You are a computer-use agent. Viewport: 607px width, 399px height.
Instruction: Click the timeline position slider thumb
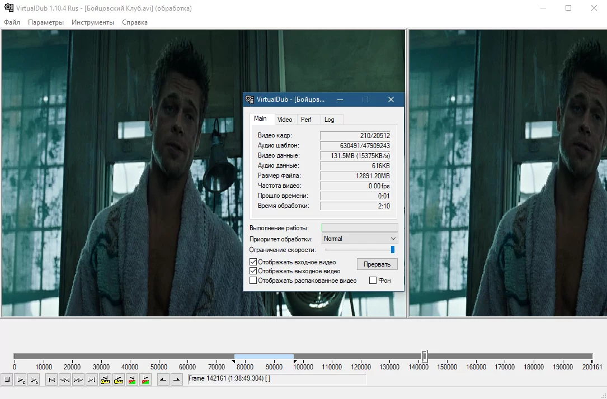(x=425, y=356)
